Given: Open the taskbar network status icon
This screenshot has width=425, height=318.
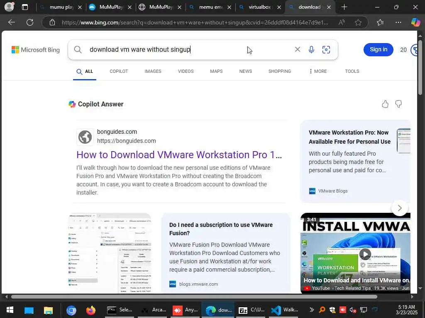Looking at the screenshot, I should [363, 310].
